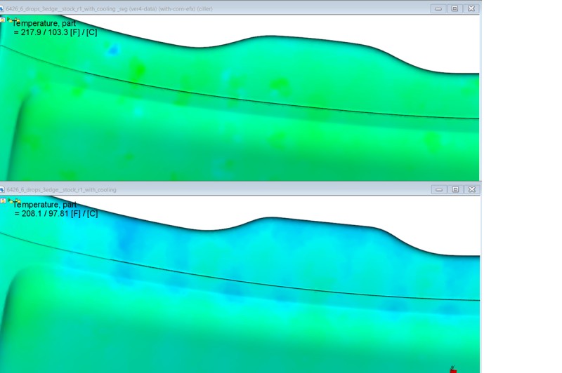Click the small corner icon in the top plot view
This screenshot has width=562, height=373.
(3, 20)
